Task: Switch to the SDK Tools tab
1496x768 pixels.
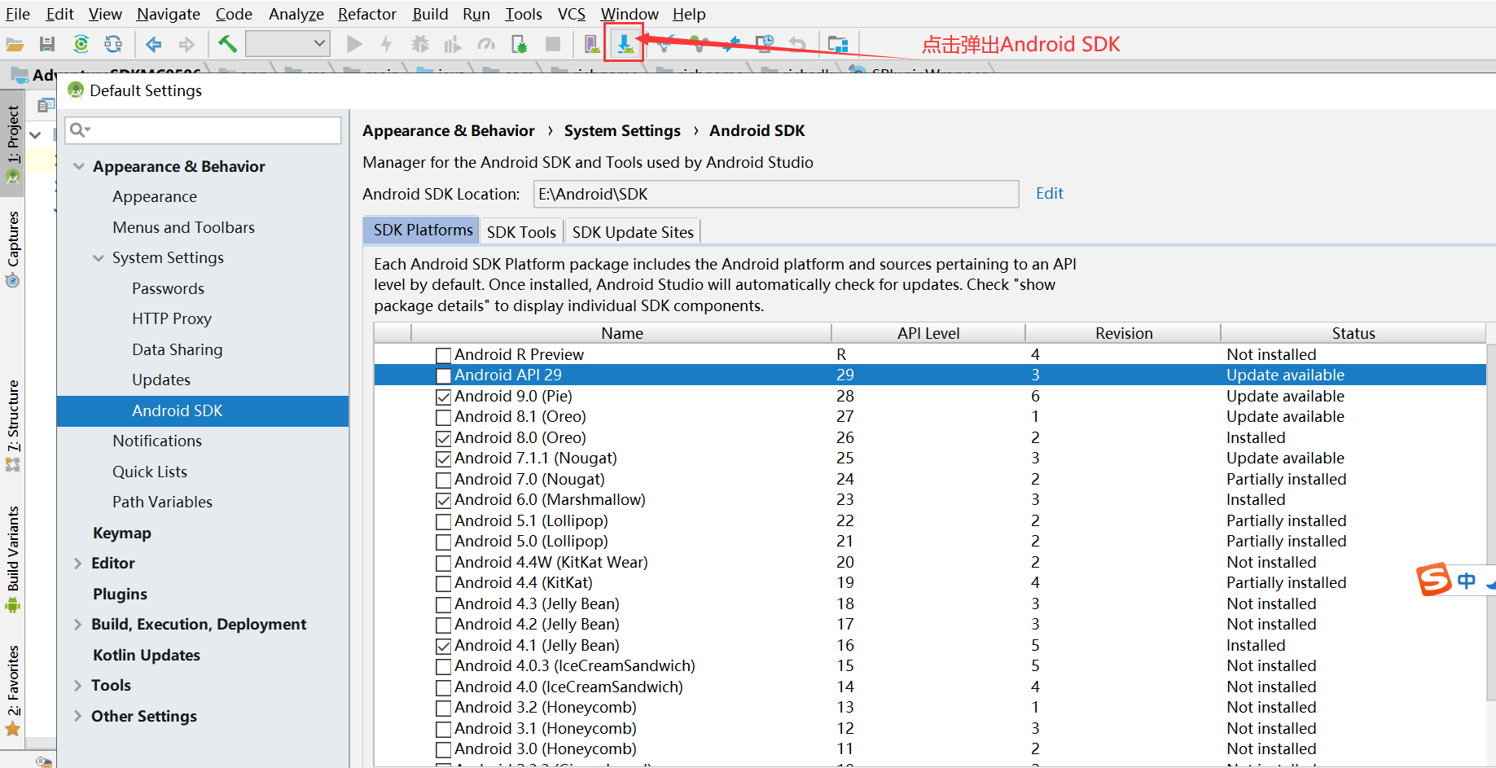Action: point(521,232)
